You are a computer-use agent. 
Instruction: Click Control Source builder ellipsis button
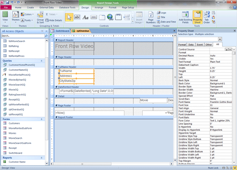230,49
